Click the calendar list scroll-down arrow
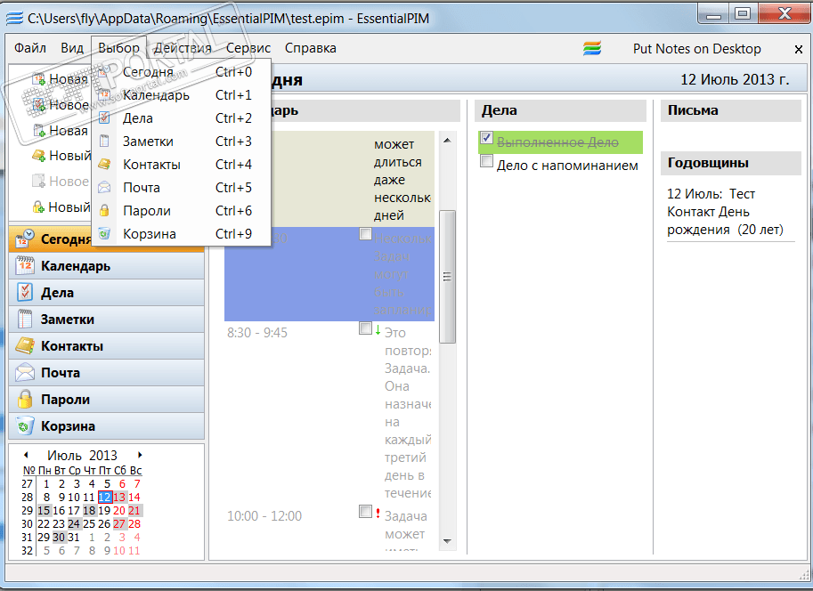The image size is (813, 591). coord(447,541)
